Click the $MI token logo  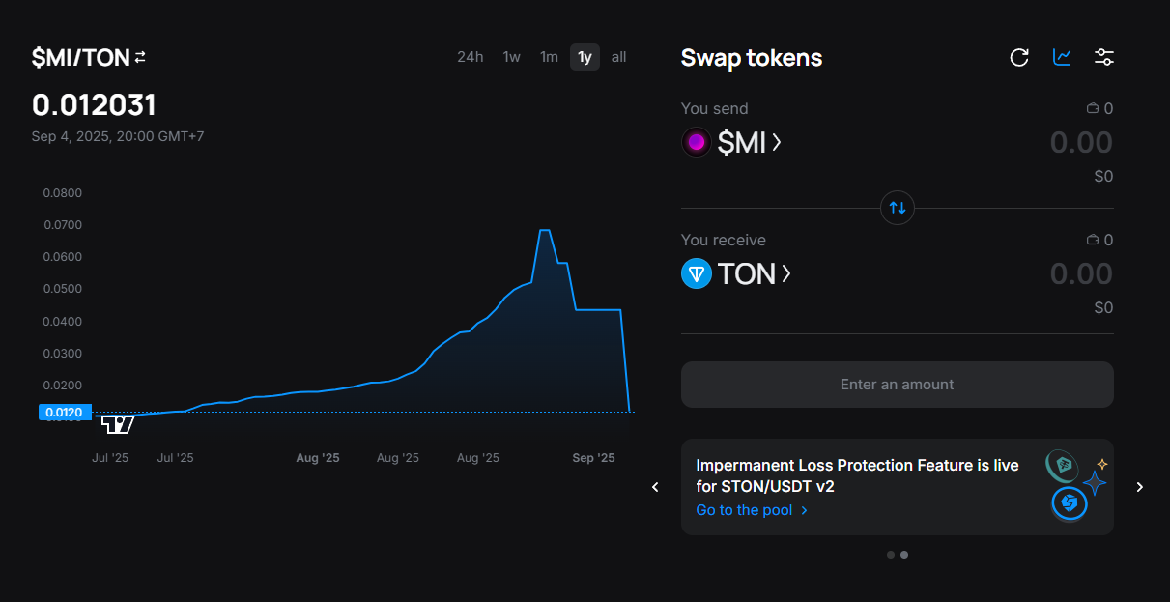pyautogui.click(x=697, y=143)
